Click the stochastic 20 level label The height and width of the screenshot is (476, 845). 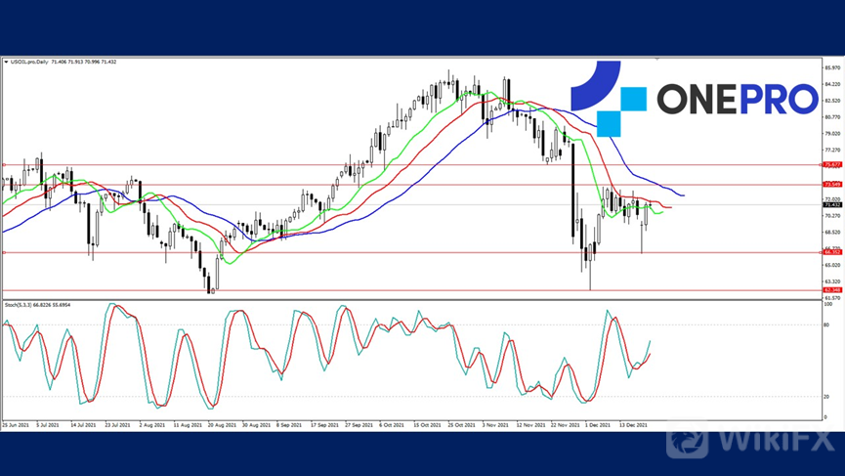pyautogui.click(x=828, y=396)
